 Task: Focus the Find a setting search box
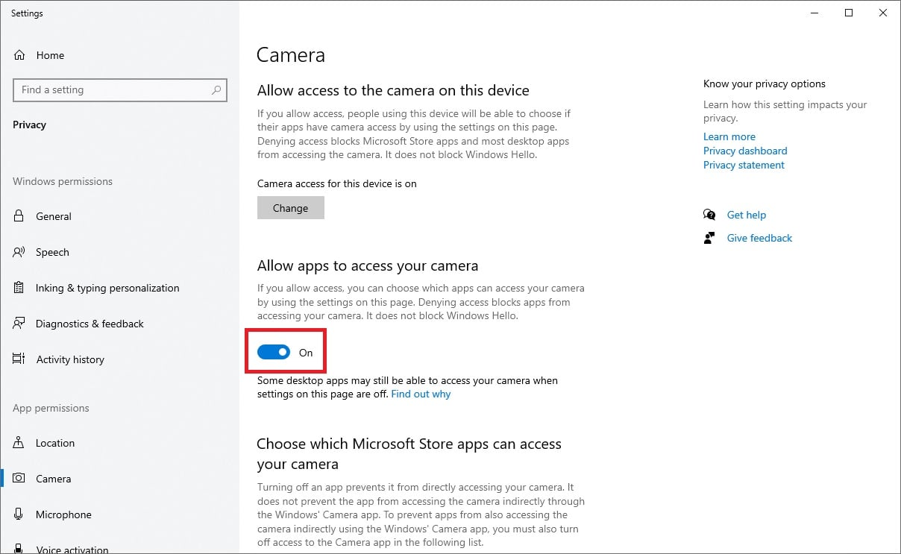(120, 90)
